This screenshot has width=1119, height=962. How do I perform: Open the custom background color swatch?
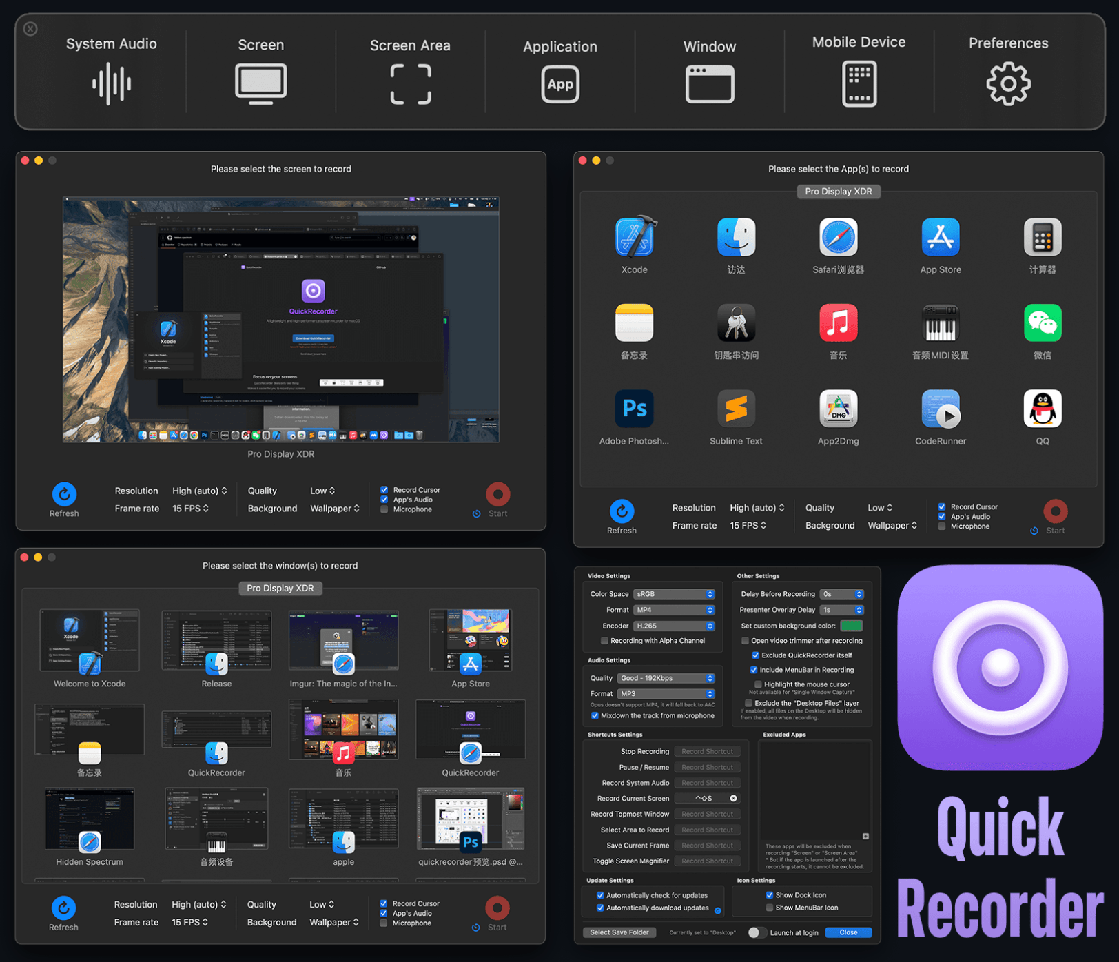(x=851, y=626)
